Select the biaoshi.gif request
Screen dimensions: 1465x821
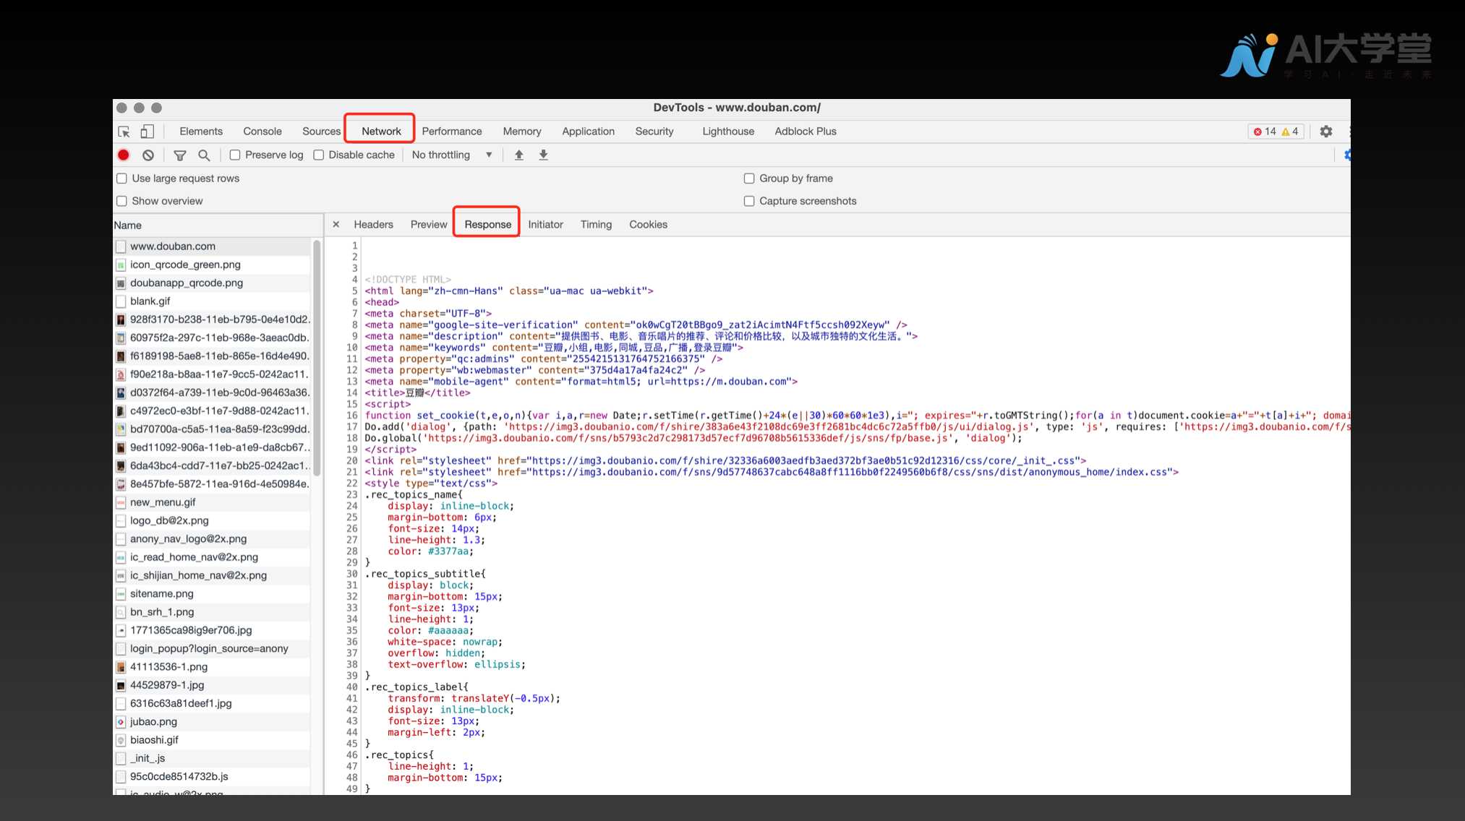[x=213, y=740]
